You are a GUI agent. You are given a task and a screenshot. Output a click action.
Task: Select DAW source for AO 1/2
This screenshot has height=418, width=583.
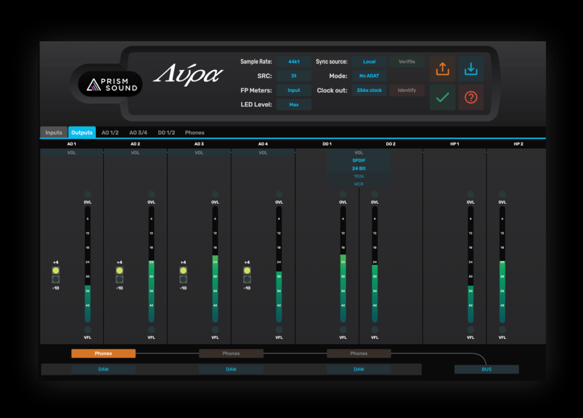pos(103,369)
